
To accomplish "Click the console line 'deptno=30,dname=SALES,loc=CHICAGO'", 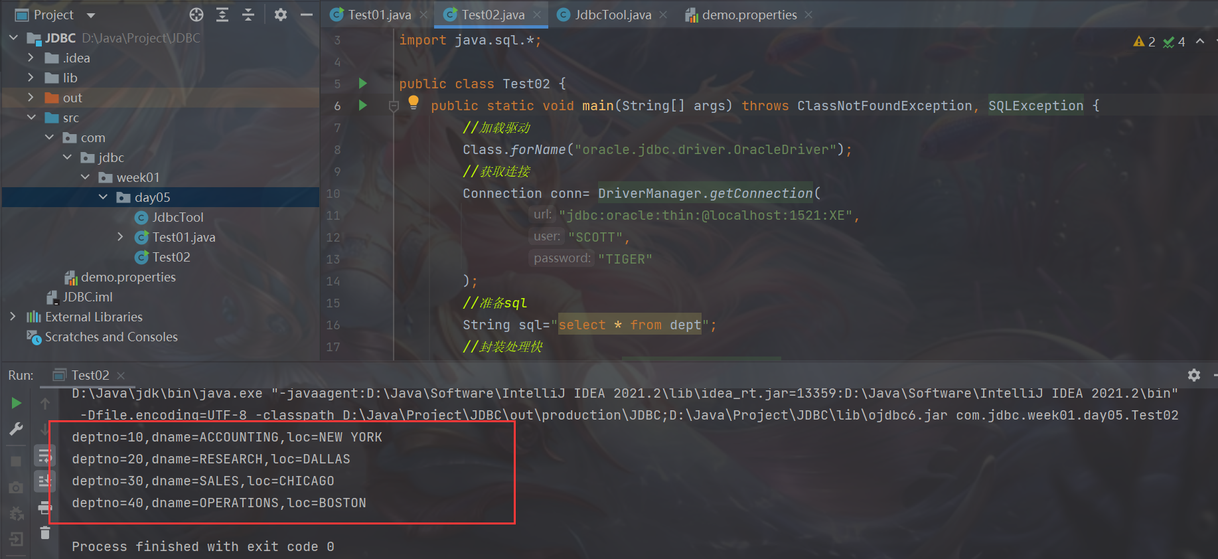I will [203, 481].
